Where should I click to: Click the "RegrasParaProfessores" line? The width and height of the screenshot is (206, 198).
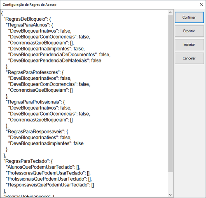pyautogui.click(x=35, y=72)
